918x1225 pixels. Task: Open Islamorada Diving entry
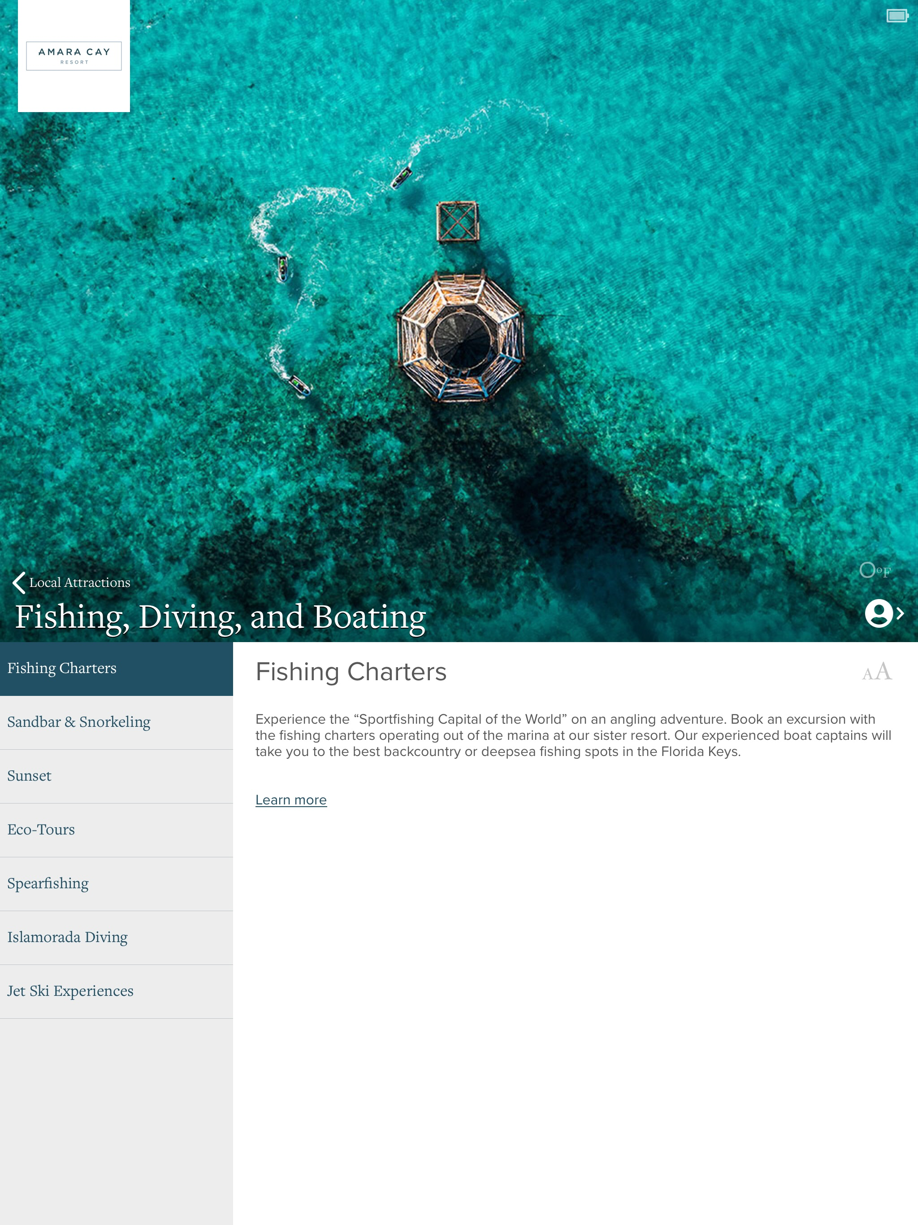click(x=116, y=937)
